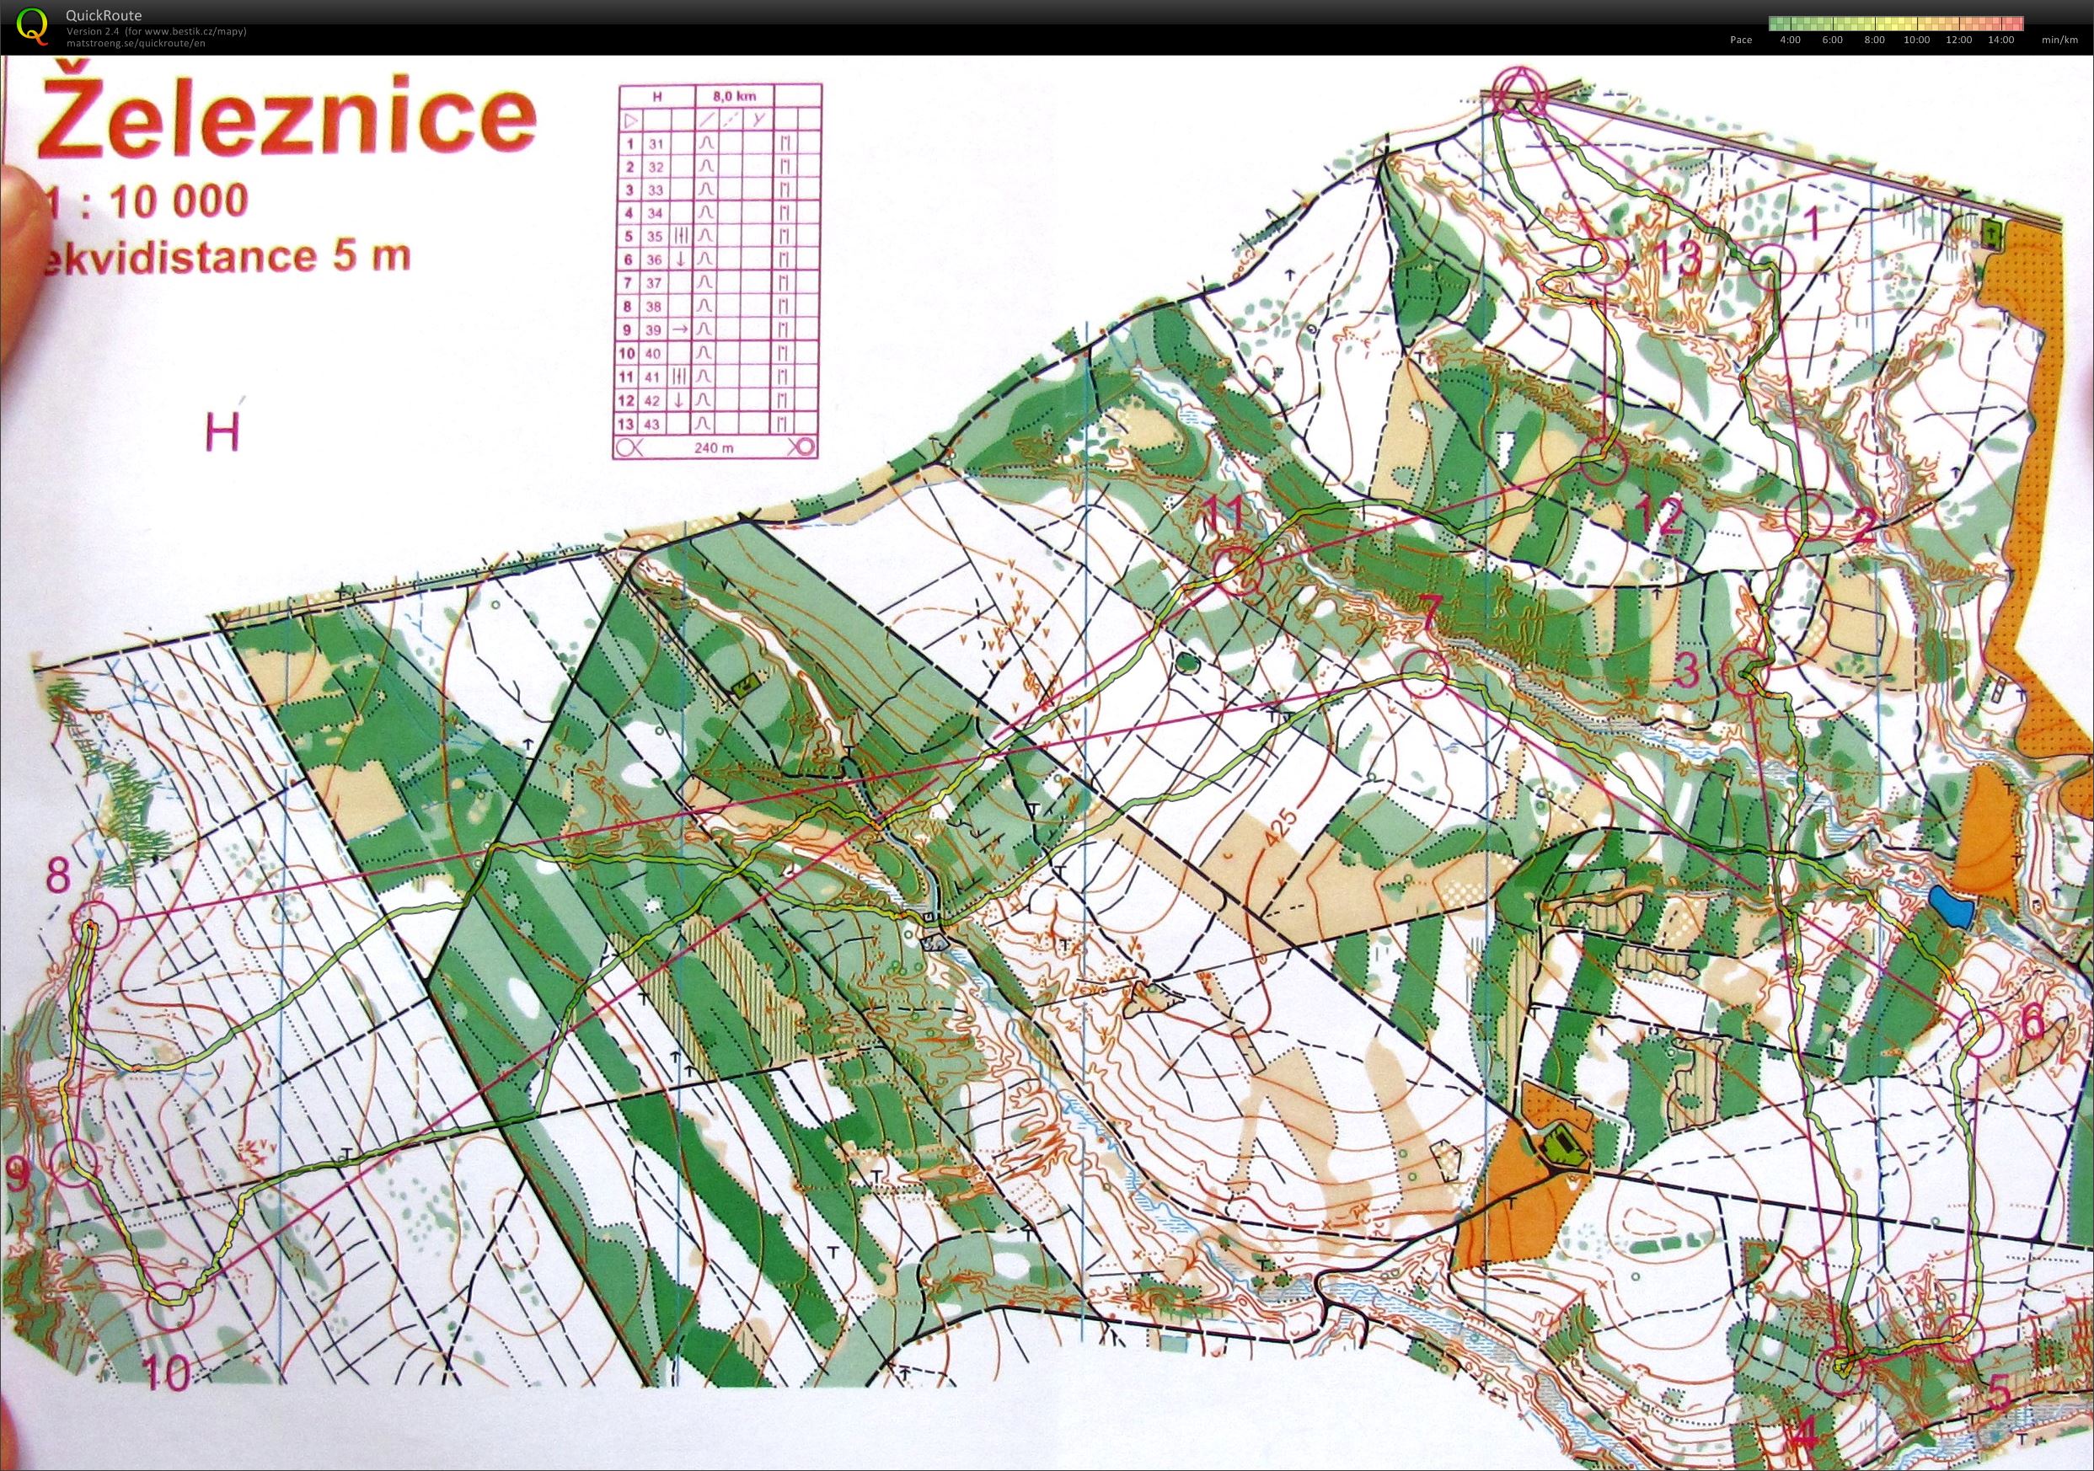This screenshot has height=1471, width=2094.
Task: Click control circle 8 on the map
Action: pos(95,925)
